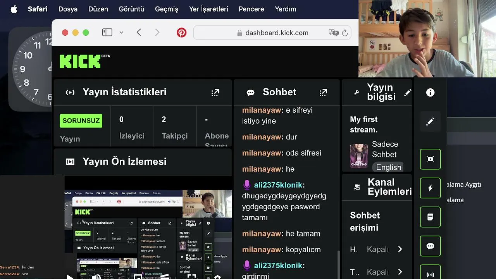Click the translate icon in the address bar
Screen dimensions: 496x279
[333, 33]
